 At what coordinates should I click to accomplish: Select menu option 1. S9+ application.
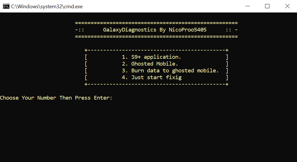151,57
